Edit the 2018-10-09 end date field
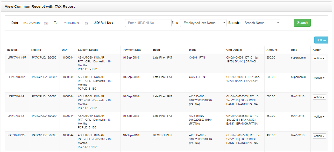This screenshot has height=152, width=334. pyautogui.click(x=74, y=23)
